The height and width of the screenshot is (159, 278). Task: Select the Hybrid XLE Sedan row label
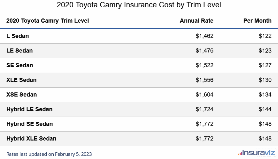click(31, 139)
